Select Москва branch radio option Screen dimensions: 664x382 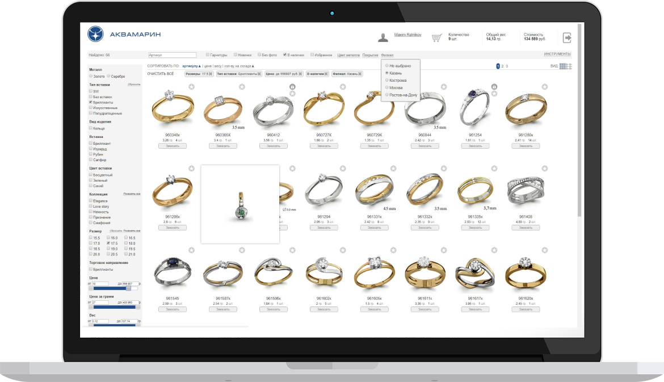(x=387, y=87)
